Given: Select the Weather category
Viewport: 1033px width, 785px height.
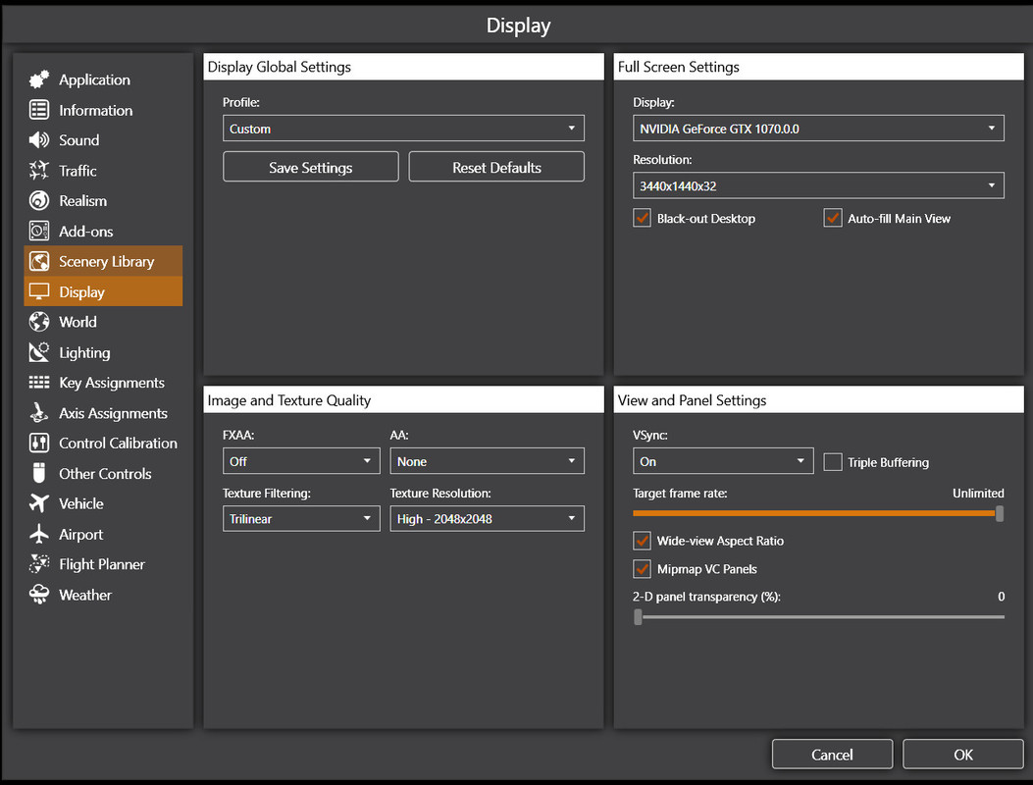Looking at the screenshot, I should pos(103,596).
